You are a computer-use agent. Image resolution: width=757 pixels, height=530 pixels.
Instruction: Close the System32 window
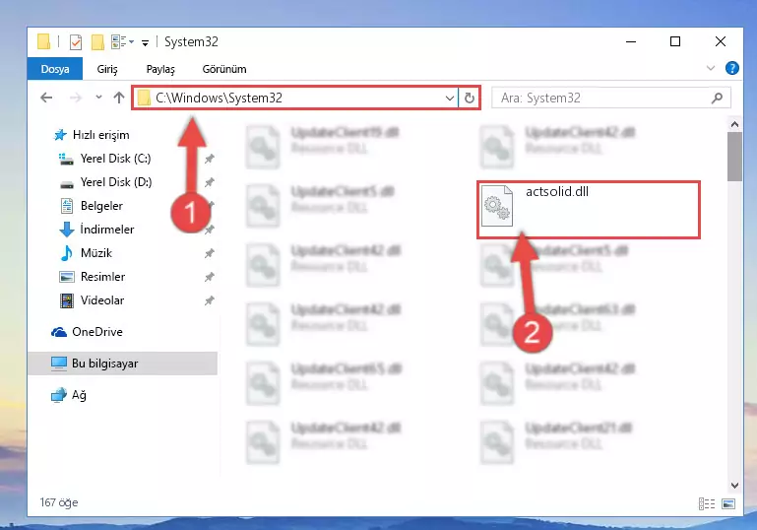point(721,42)
